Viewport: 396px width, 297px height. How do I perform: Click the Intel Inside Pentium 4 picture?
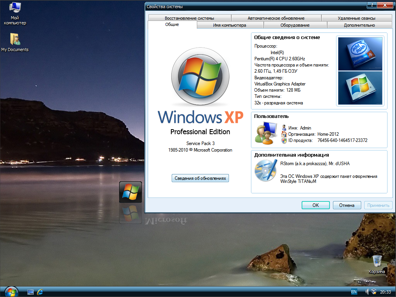tap(360, 54)
